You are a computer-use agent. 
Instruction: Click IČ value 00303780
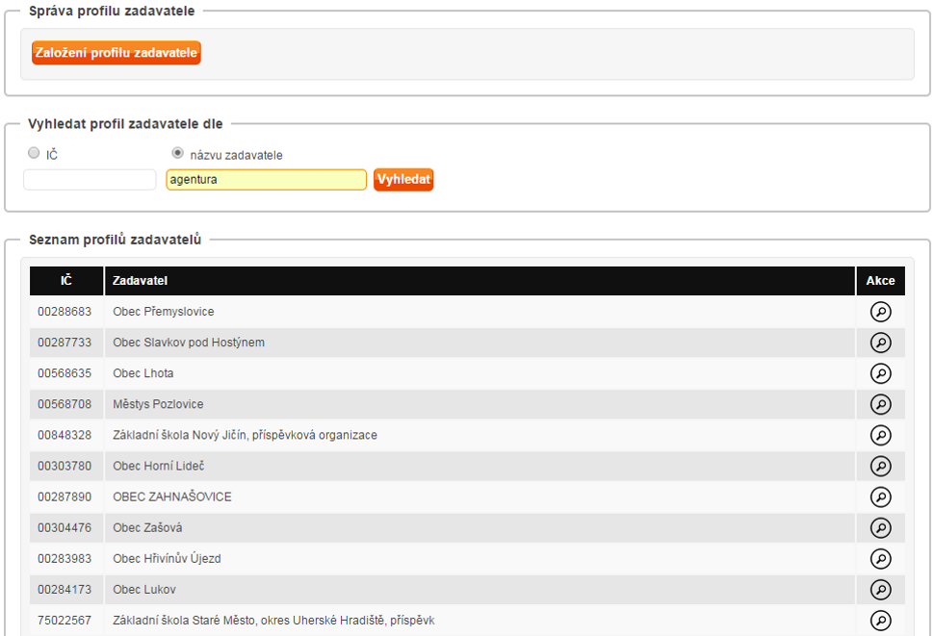coord(65,466)
